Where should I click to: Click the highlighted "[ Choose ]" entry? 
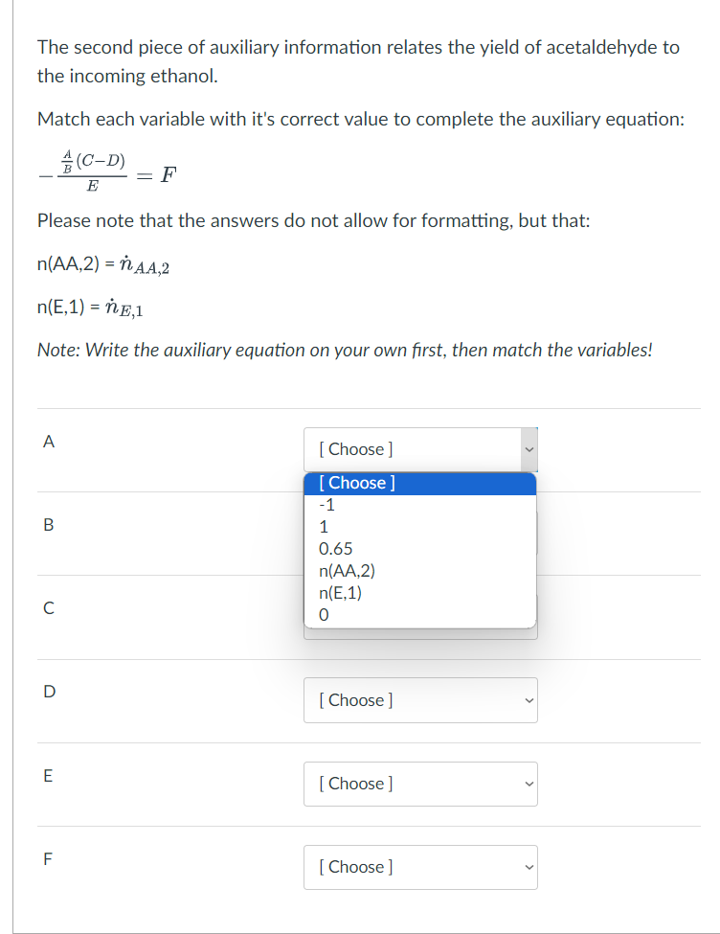pyautogui.click(x=353, y=483)
